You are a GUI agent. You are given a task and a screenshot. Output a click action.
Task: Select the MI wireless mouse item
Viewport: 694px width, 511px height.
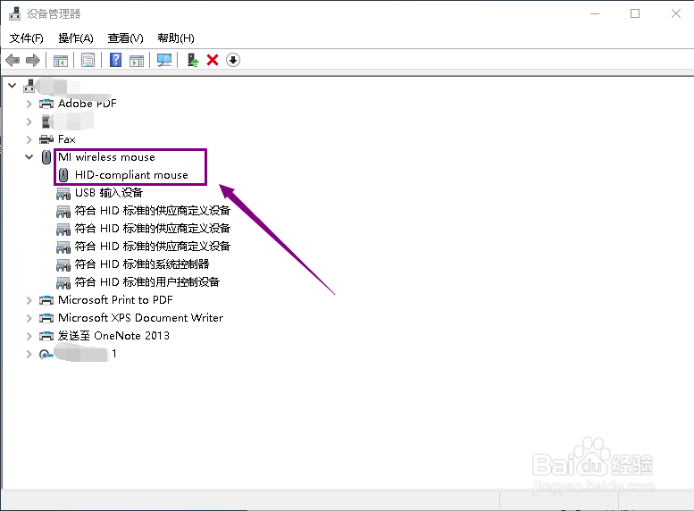coord(106,157)
